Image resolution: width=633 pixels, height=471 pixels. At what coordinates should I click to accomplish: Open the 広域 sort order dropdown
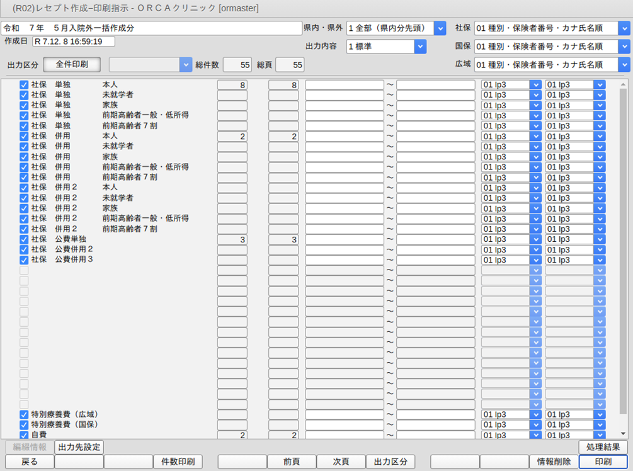(x=624, y=64)
